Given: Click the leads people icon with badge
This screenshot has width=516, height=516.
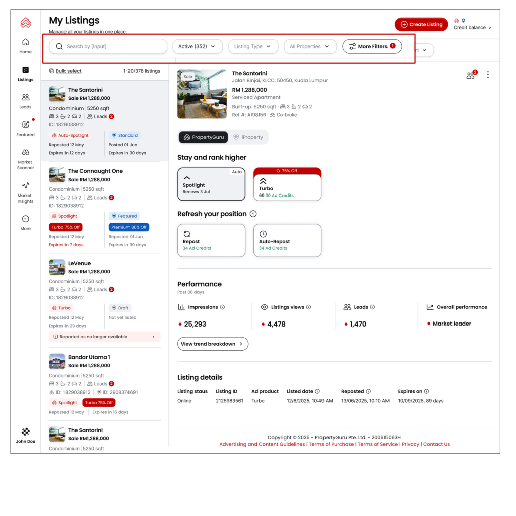Looking at the screenshot, I should click(471, 75).
